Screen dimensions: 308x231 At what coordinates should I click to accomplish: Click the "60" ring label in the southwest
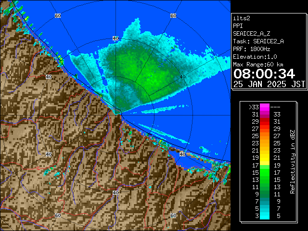point(58,216)
